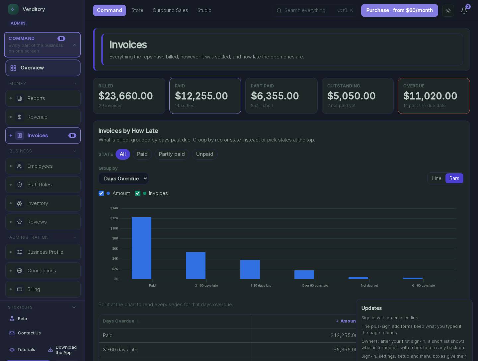This screenshot has height=361, width=478.
Task: Click the 31-60 days late chart bar
Action: [196, 266]
